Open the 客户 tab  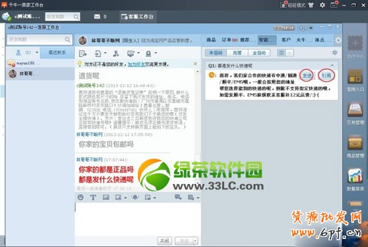[286, 40]
